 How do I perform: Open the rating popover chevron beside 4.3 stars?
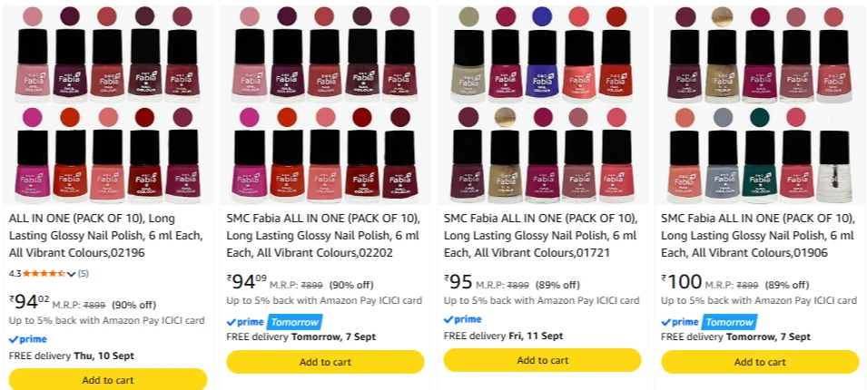click(x=71, y=274)
